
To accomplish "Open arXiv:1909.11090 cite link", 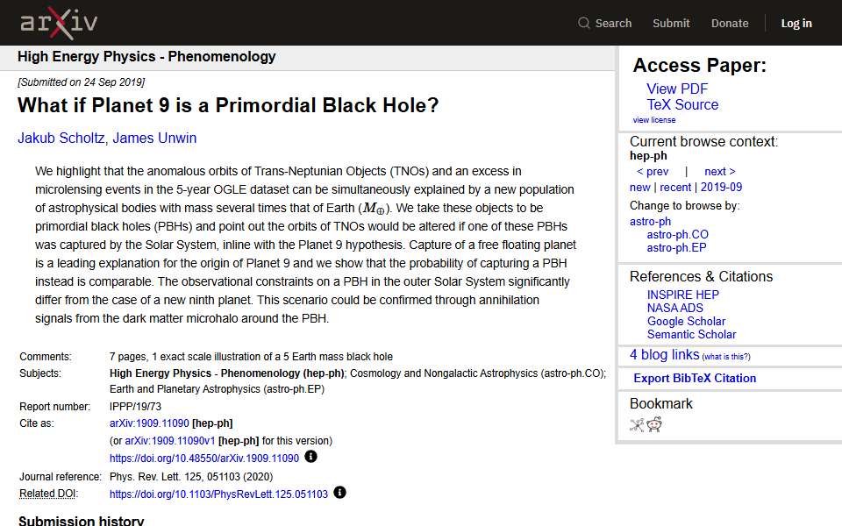I will coord(149,423).
